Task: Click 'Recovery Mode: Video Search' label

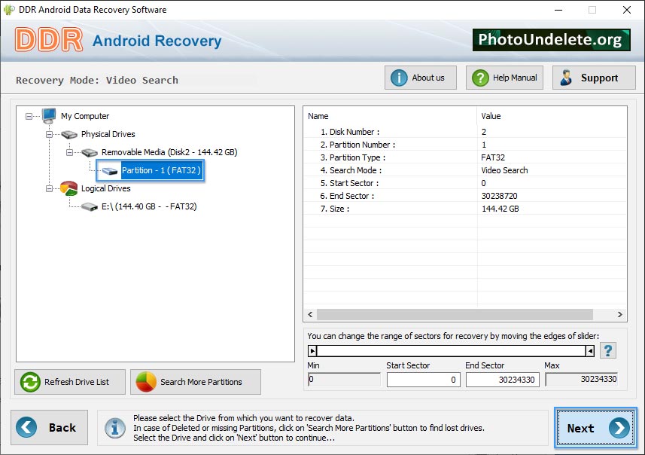Action: 97,81
